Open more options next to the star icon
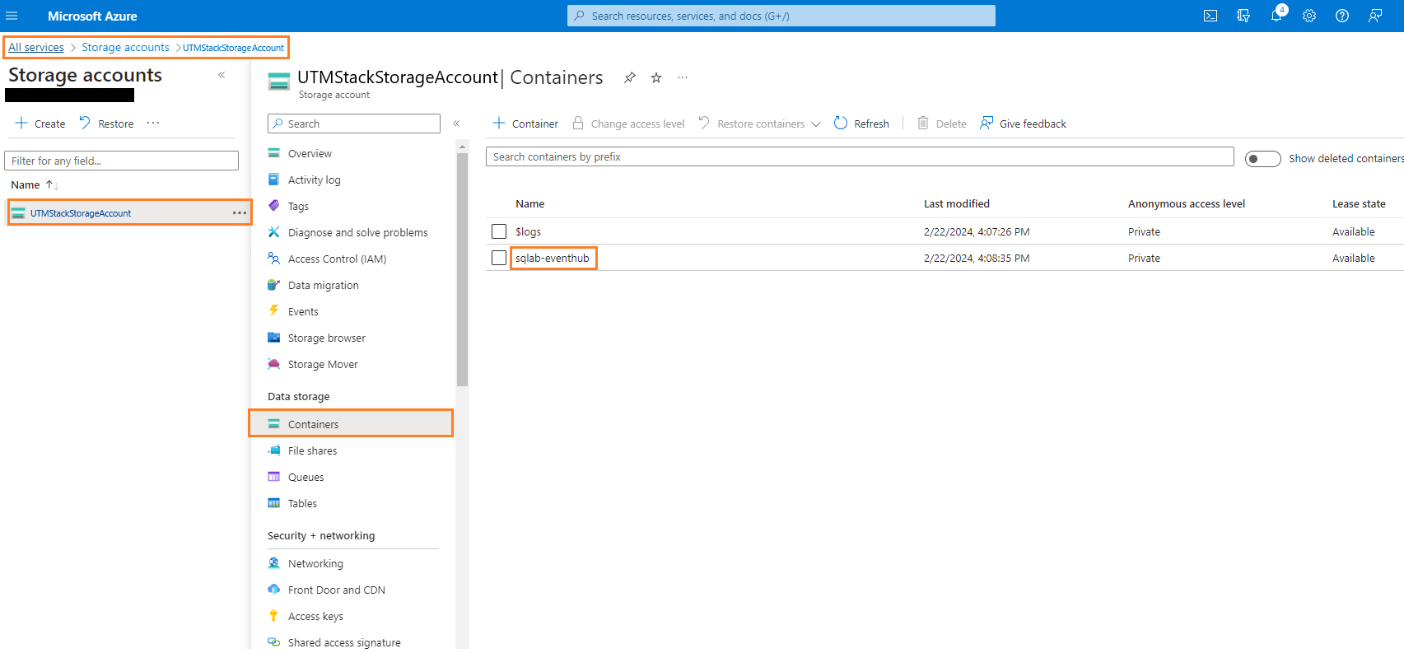Screen dimensions: 1404x653 (x=683, y=77)
